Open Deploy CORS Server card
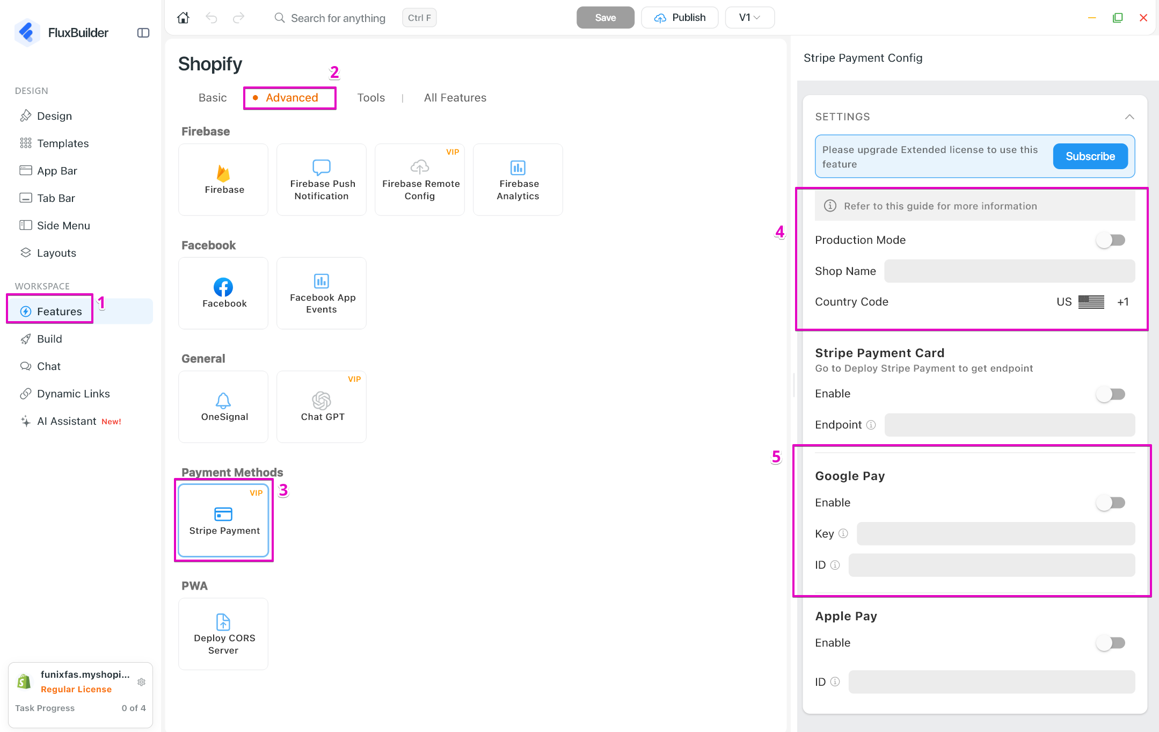This screenshot has width=1159, height=732. click(x=223, y=634)
